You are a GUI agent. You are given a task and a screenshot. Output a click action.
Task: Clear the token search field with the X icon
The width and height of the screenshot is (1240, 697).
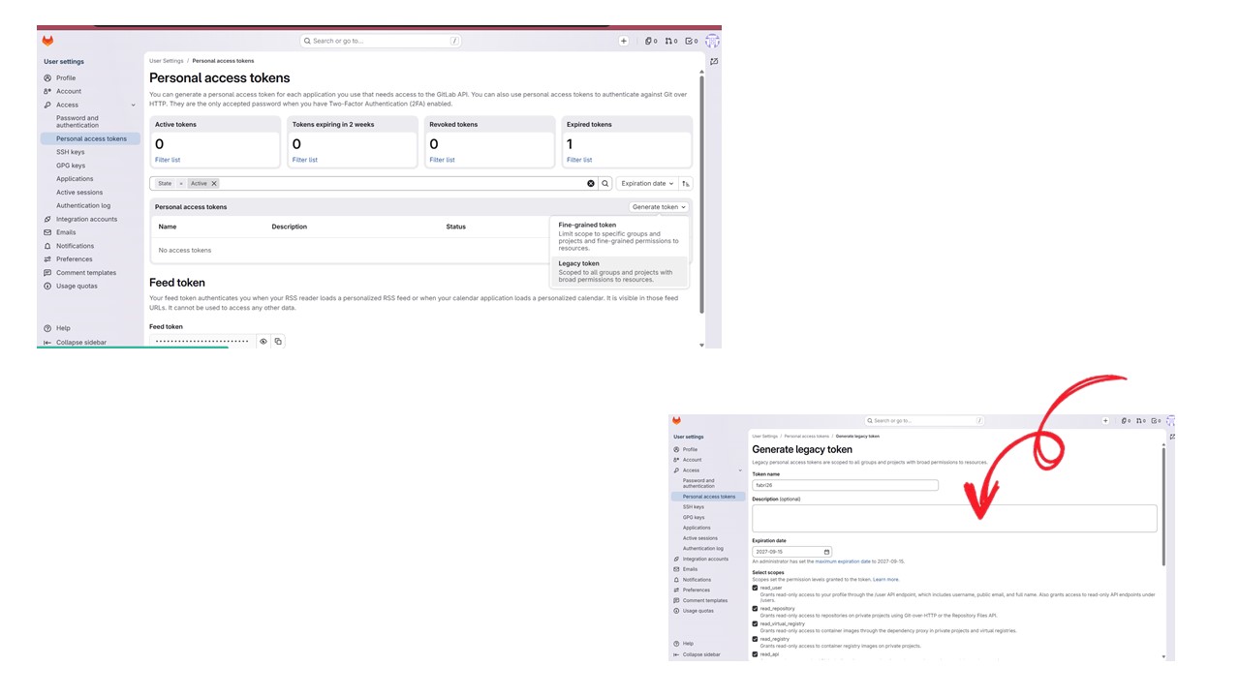pyautogui.click(x=591, y=183)
